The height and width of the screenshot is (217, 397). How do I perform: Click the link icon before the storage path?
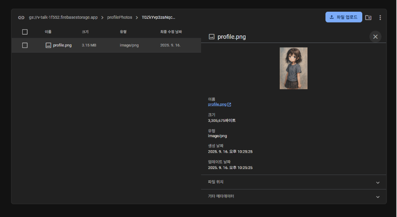coord(21,18)
